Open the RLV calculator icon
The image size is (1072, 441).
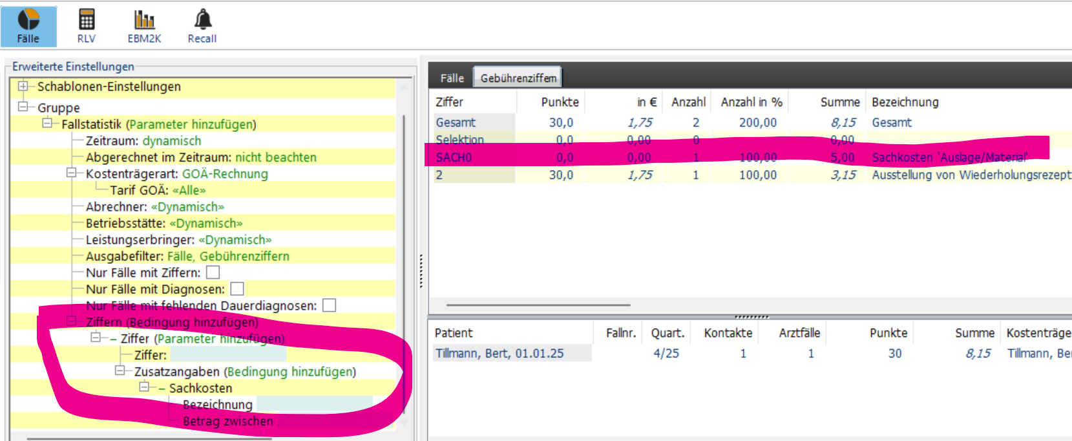[86, 26]
